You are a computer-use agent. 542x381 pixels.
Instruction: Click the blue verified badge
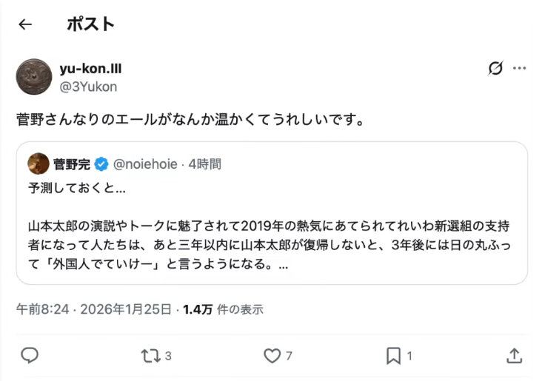101,164
